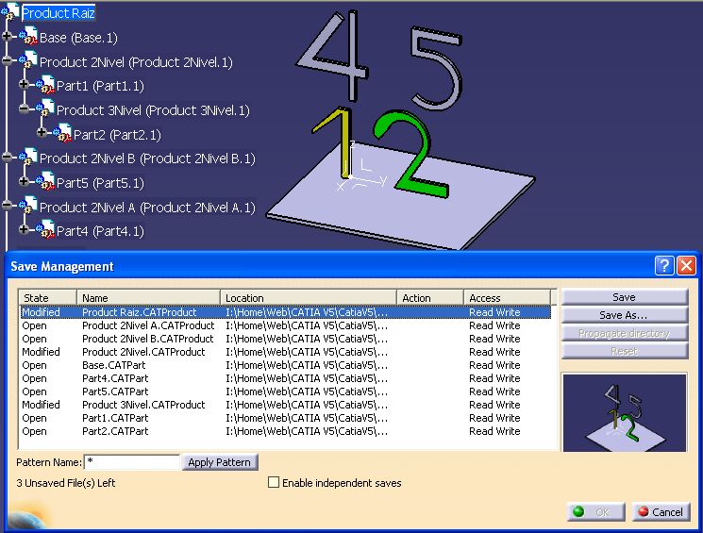Click the Save button

624,297
